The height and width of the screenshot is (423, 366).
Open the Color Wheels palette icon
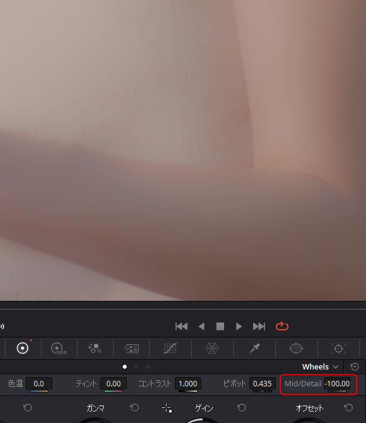pyautogui.click(x=23, y=348)
